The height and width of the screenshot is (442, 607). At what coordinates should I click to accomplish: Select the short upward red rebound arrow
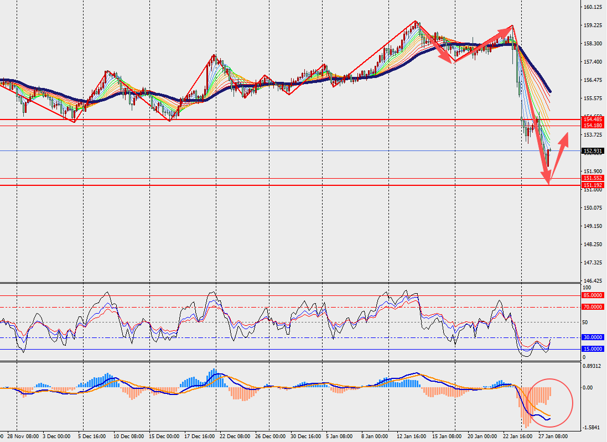coord(559,158)
